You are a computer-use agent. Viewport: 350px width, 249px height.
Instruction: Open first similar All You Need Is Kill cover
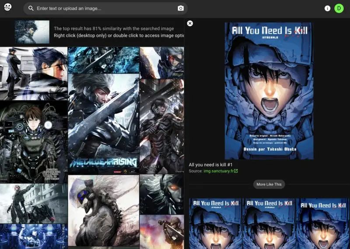point(215,224)
